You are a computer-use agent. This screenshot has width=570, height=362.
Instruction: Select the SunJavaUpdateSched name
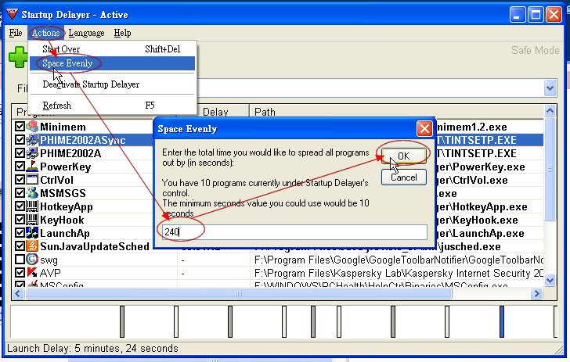95,246
